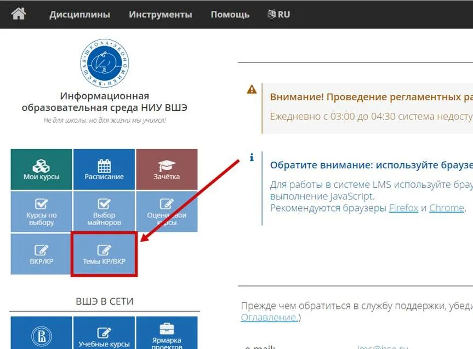The width and height of the screenshot is (473, 349).
Task: Open the Расписание tile
Action: pos(104,169)
